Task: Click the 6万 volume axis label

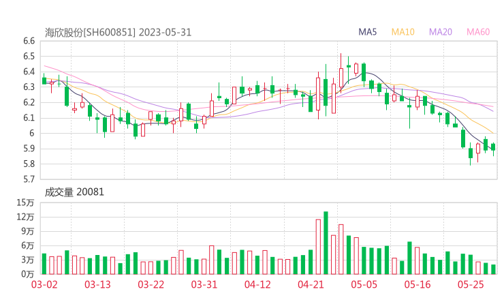Action: click(28, 245)
